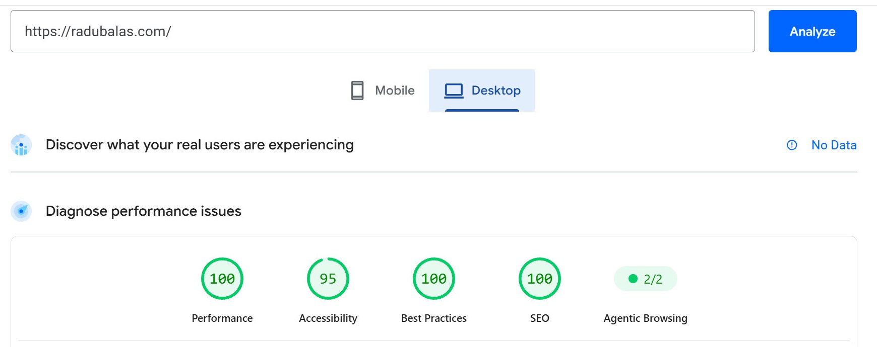This screenshot has height=347, width=877.
Task: Switch to the Mobile tab
Action: pos(383,91)
